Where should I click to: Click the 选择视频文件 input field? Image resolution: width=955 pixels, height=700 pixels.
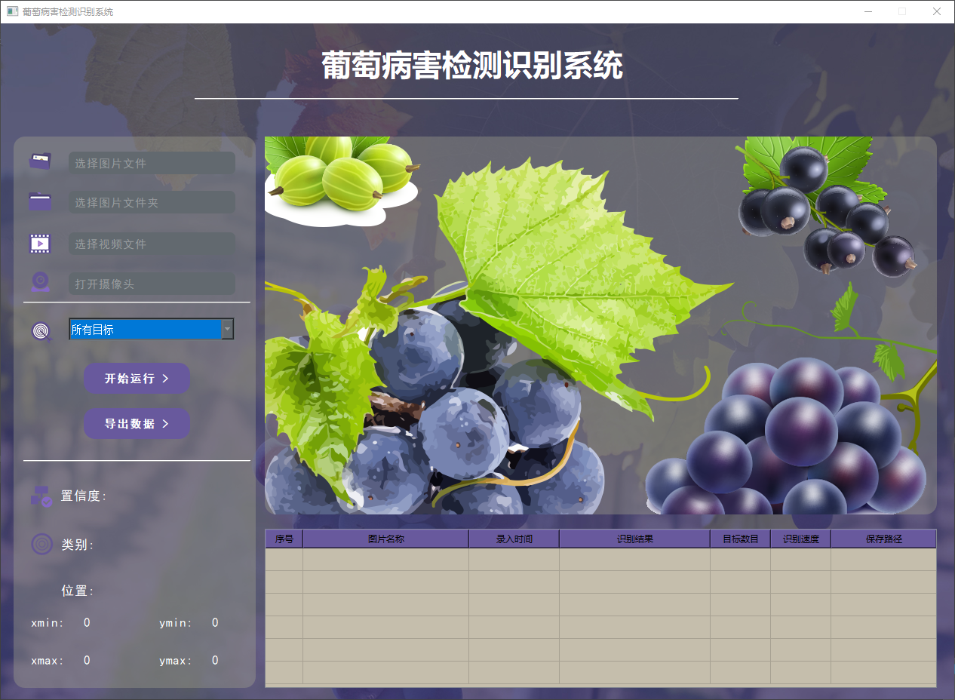152,244
